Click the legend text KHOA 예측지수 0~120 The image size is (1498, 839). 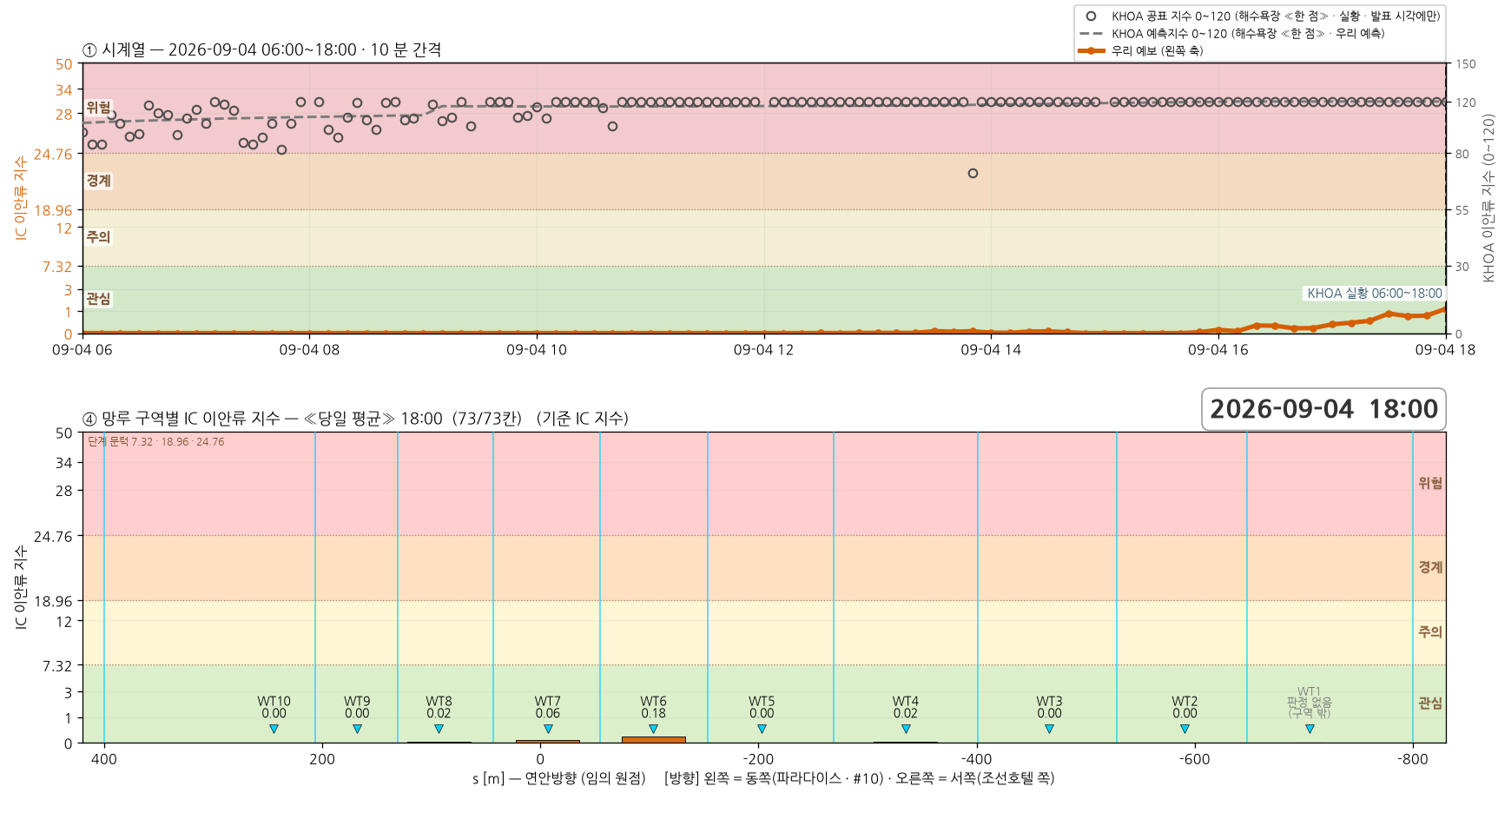(1248, 33)
